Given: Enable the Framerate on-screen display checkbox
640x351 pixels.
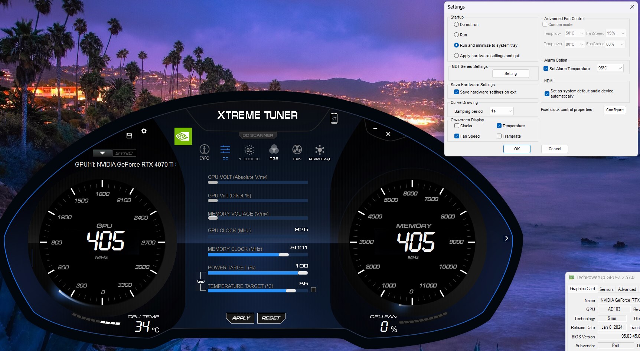Looking at the screenshot, I should coord(499,136).
